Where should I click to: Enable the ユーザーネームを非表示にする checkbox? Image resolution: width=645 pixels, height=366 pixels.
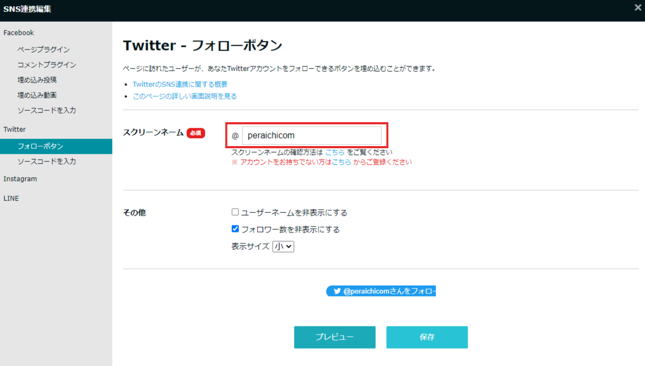pyautogui.click(x=235, y=212)
